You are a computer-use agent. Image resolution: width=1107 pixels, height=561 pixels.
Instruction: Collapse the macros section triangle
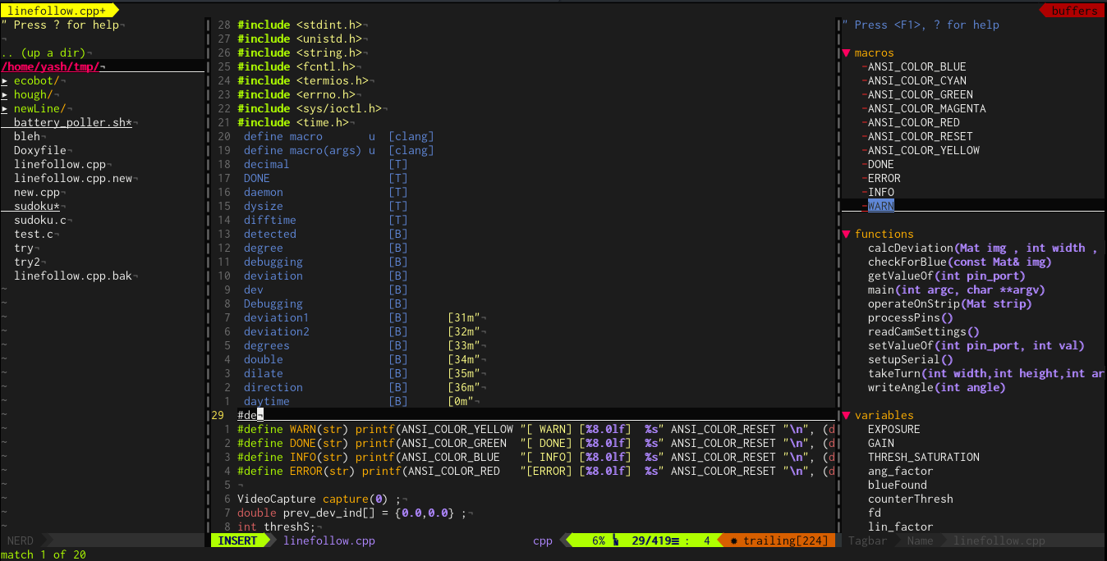click(x=846, y=52)
